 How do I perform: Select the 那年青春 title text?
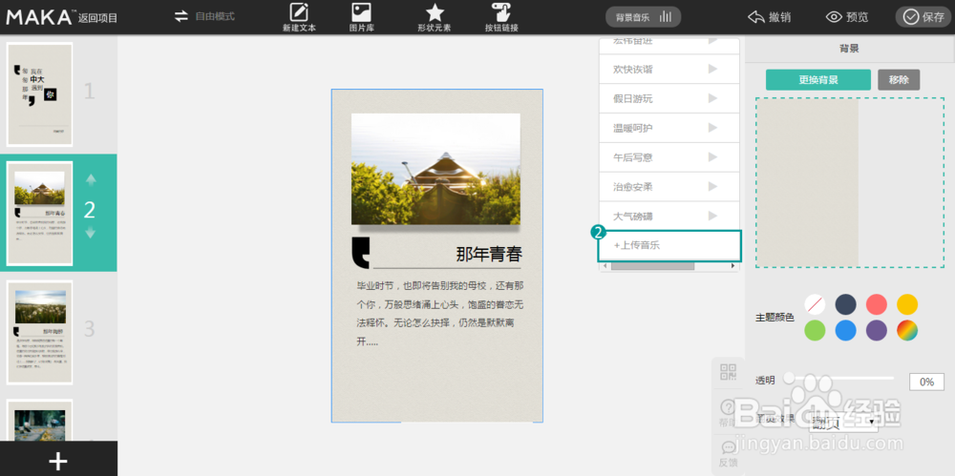tap(489, 255)
